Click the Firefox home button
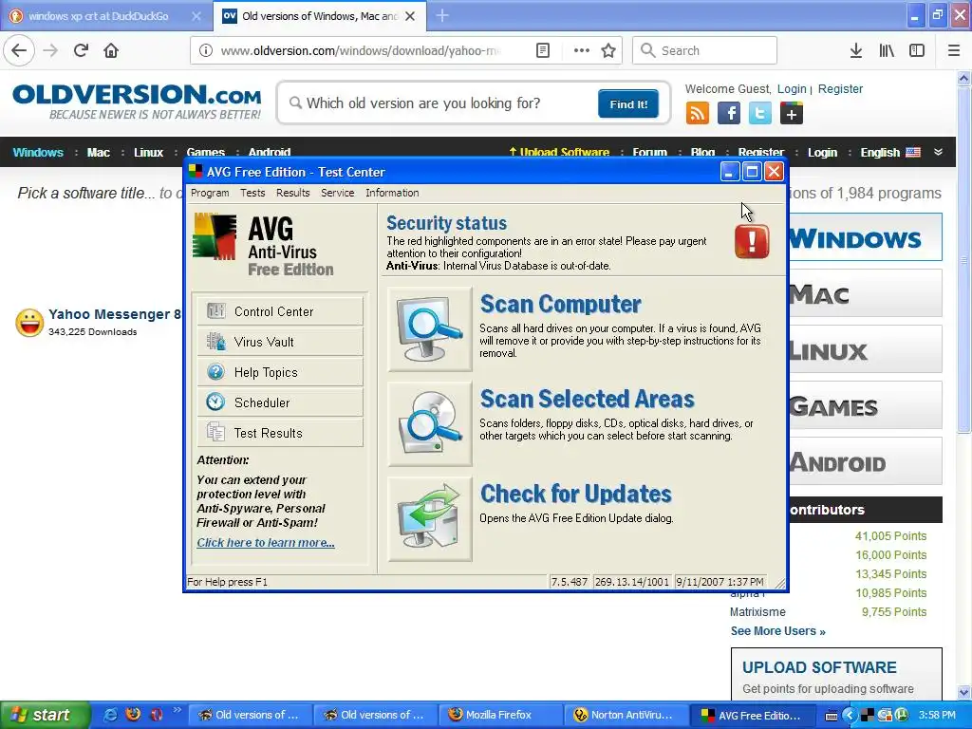The height and width of the screenshot is (729, 972). [x=111, y=50]
